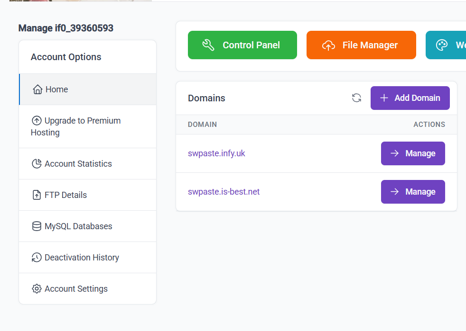Image resolution: width=466 pixels, height=331 pixels.
Task: Open the swpaste.is-best.net domain link
Action: pyautogui.click(x=224, y=192)
